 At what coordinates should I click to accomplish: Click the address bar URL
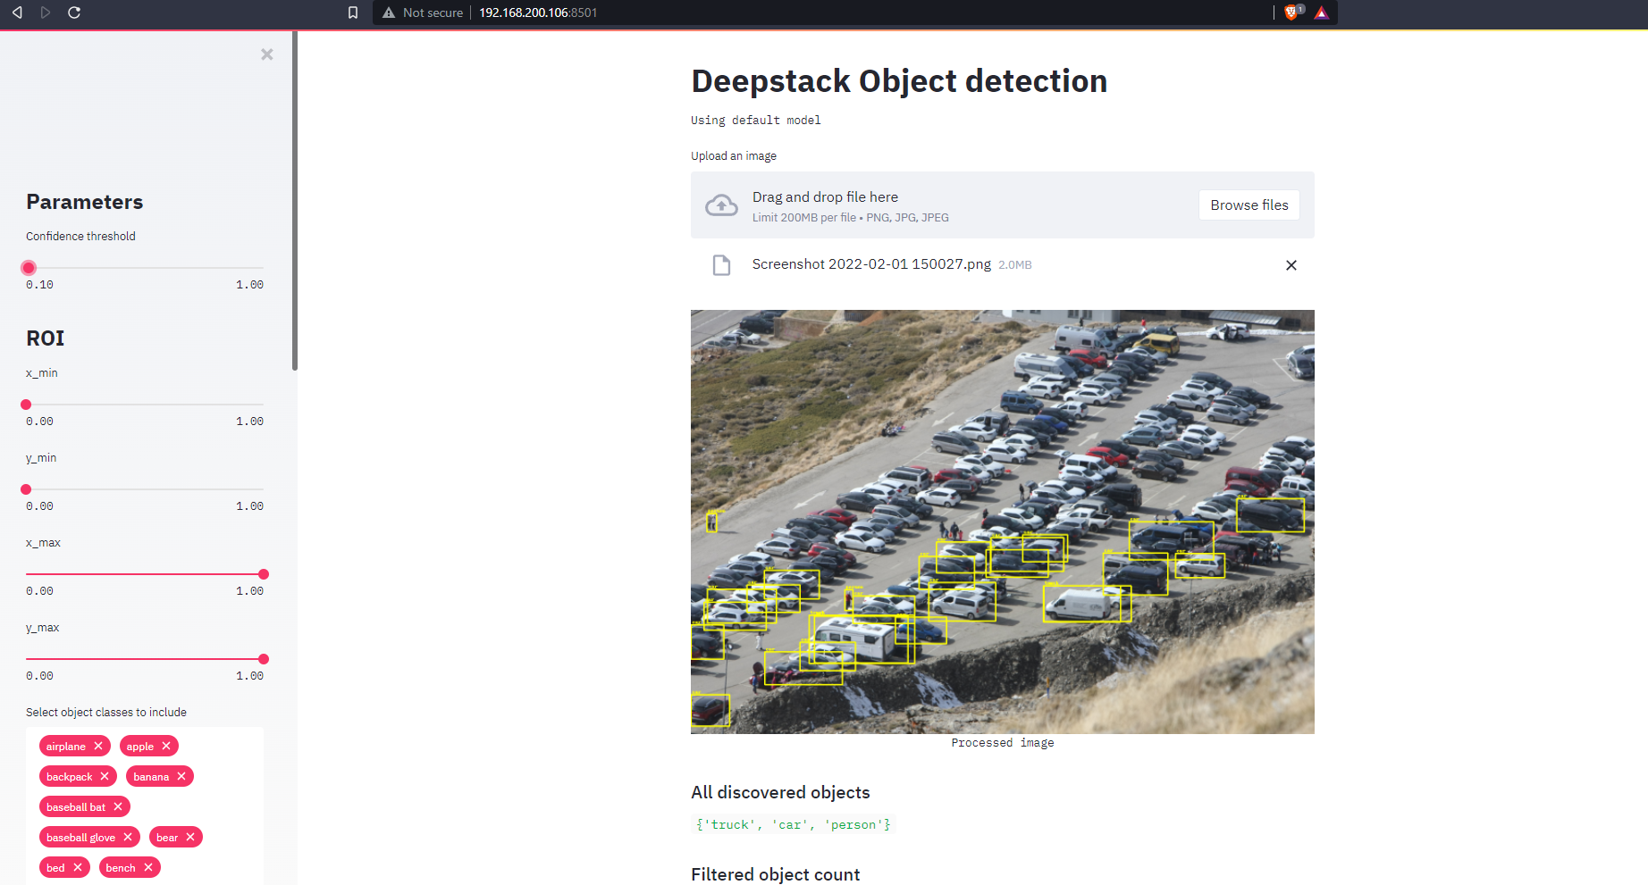tap(537, 13)
